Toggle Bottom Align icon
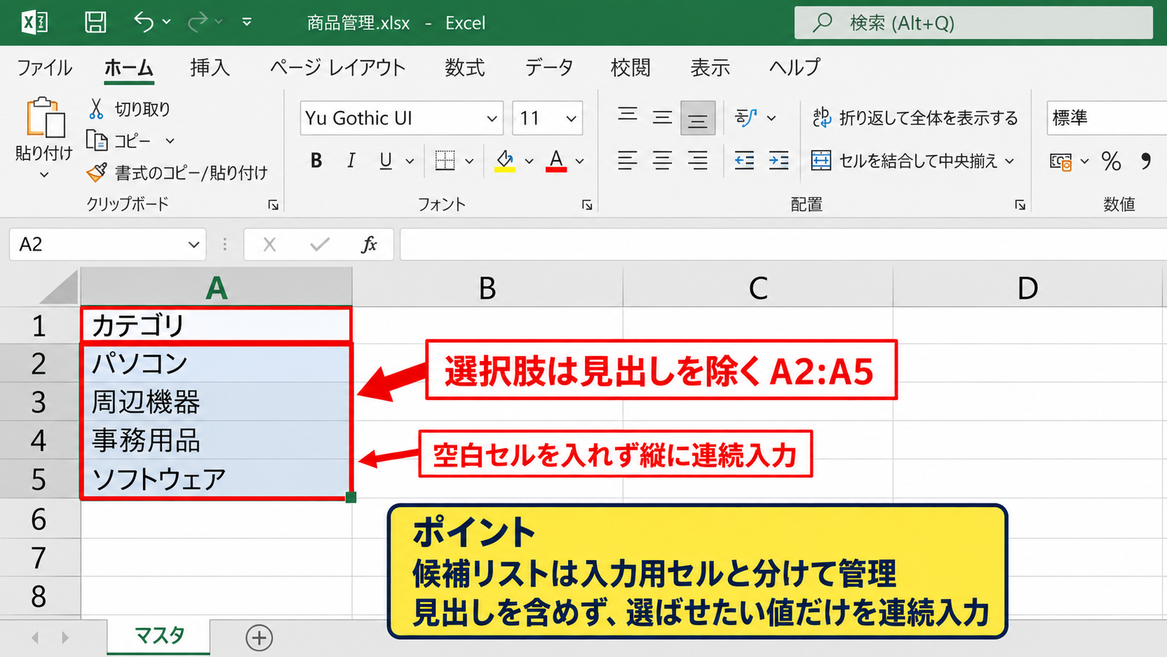 (x=698, y=118)
